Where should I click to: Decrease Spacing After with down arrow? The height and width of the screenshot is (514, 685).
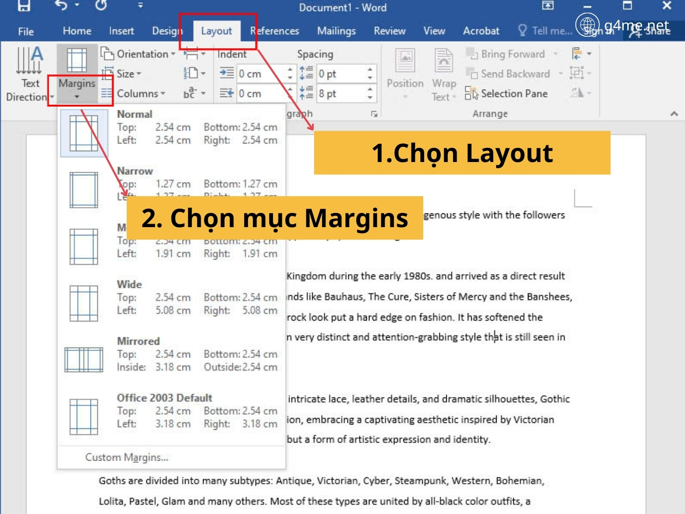click(370, 97)
